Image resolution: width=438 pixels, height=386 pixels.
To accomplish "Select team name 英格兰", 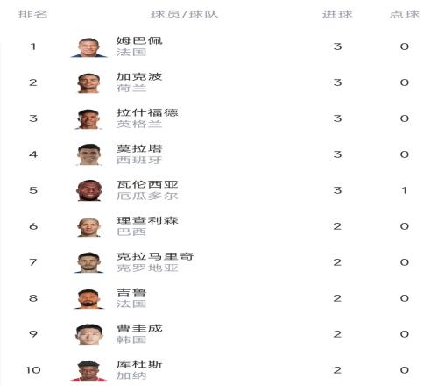I will tap(139, 125).
